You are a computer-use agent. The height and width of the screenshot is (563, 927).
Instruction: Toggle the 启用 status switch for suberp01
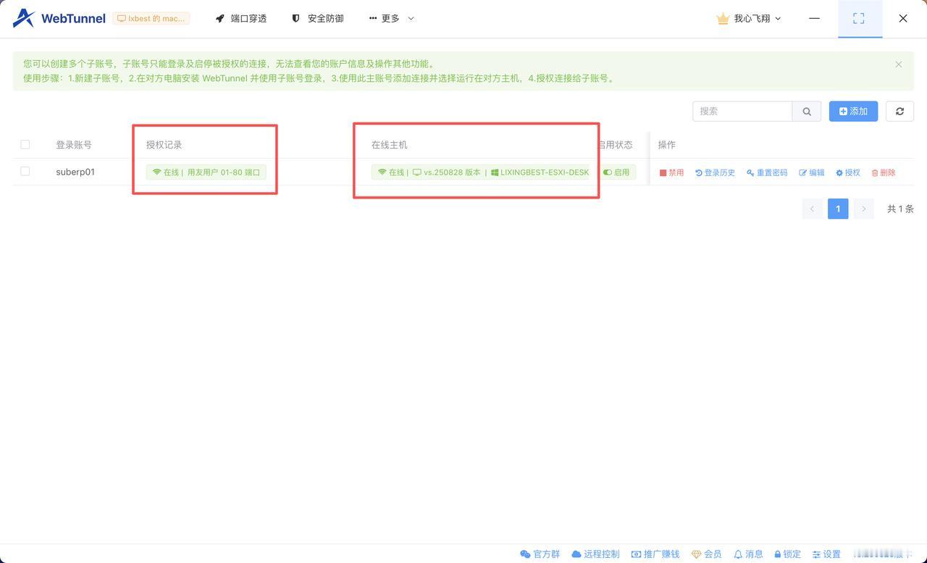click(617, 172)
